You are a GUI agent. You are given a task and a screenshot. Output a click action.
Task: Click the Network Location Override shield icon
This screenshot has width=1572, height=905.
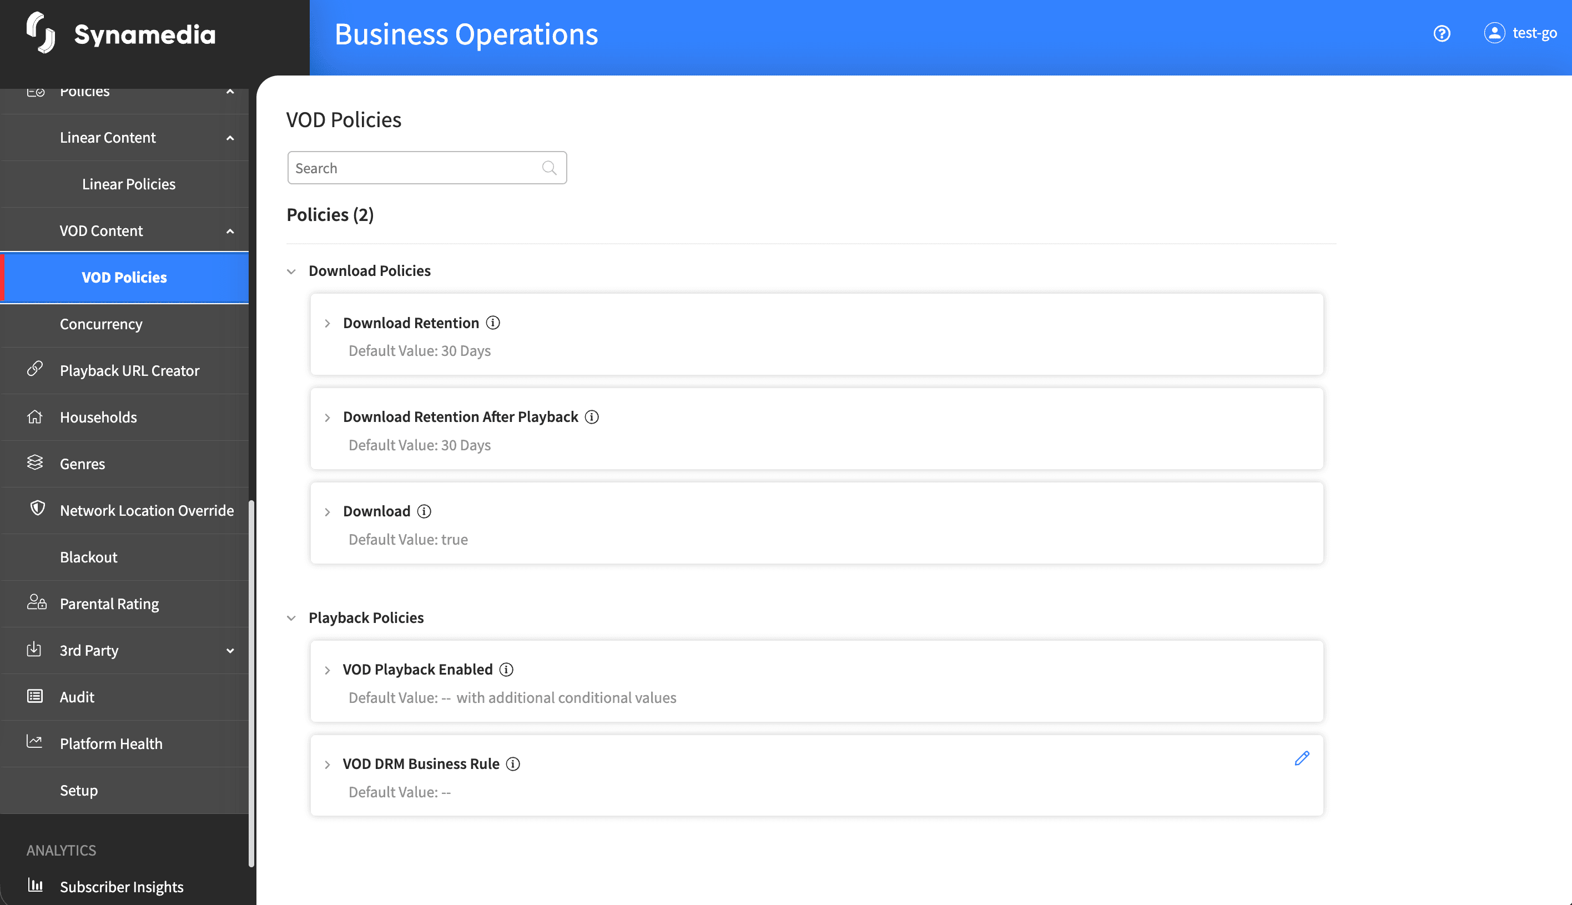tap(37, 509)
